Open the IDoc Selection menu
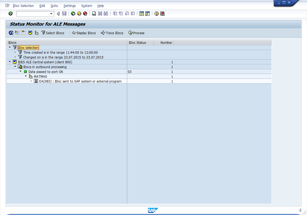307x215 pixels. click(x=23, y=6)
